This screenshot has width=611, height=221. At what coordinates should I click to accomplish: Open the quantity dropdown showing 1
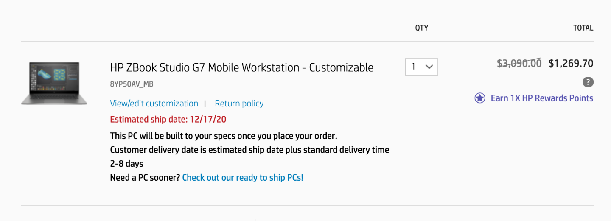point(421,67)
